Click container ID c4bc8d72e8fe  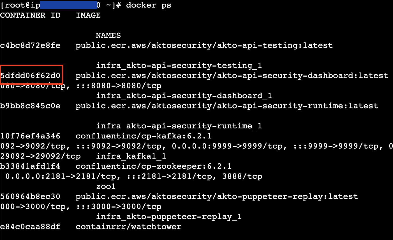pos(30,46)
